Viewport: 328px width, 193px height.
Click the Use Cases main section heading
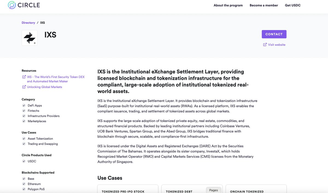pyautogui.click(x=110, y=178)
